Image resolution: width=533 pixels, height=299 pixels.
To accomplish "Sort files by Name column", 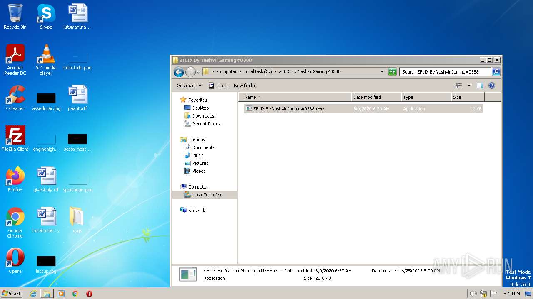I will (295, 97).
